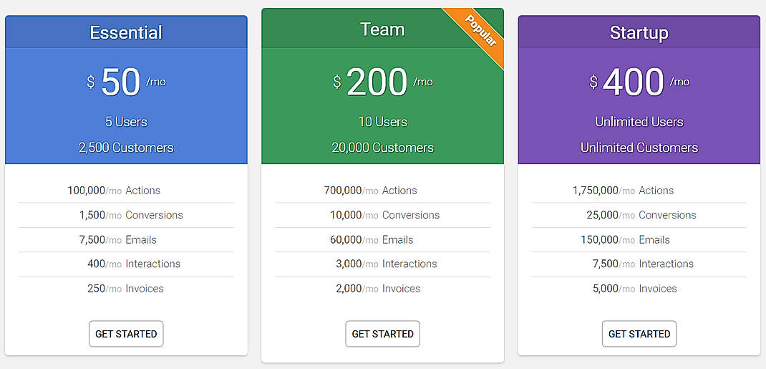Click the 1,750,000/mo Actions row
766x369 pixels.
click(639, 191)
